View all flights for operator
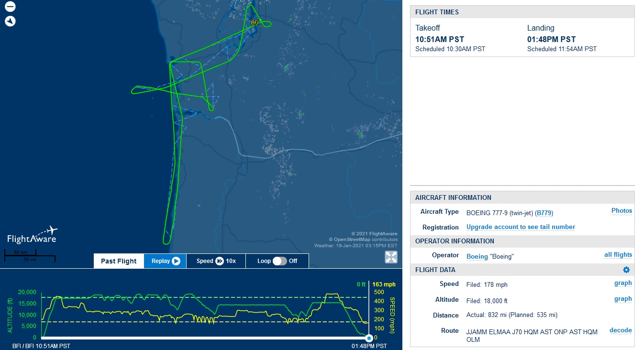Image resolution: width=643 pixels, height=350 pixels. point(618,255)
